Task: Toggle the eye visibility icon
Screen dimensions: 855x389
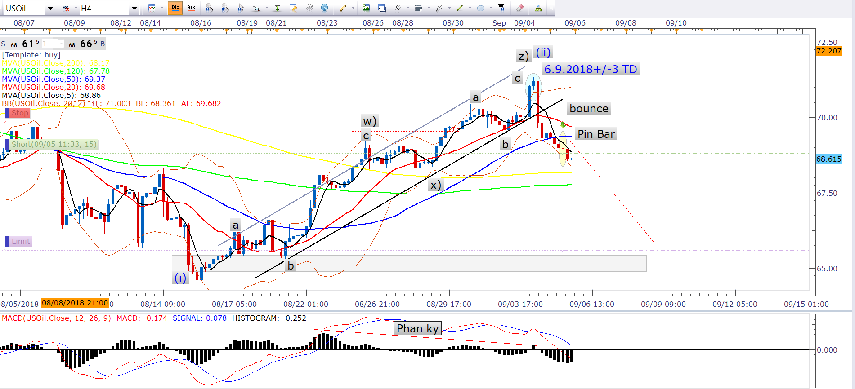Action: [x=309, y=8]
